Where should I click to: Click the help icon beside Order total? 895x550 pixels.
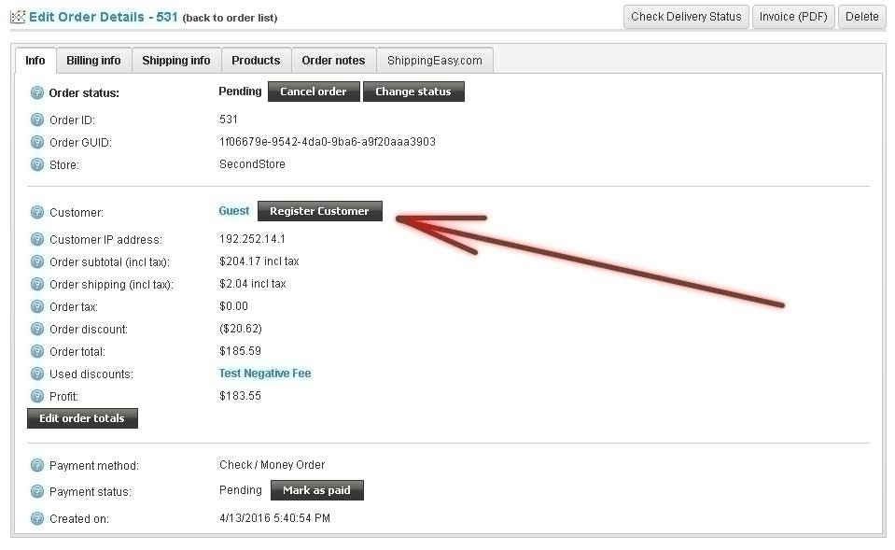37,351
